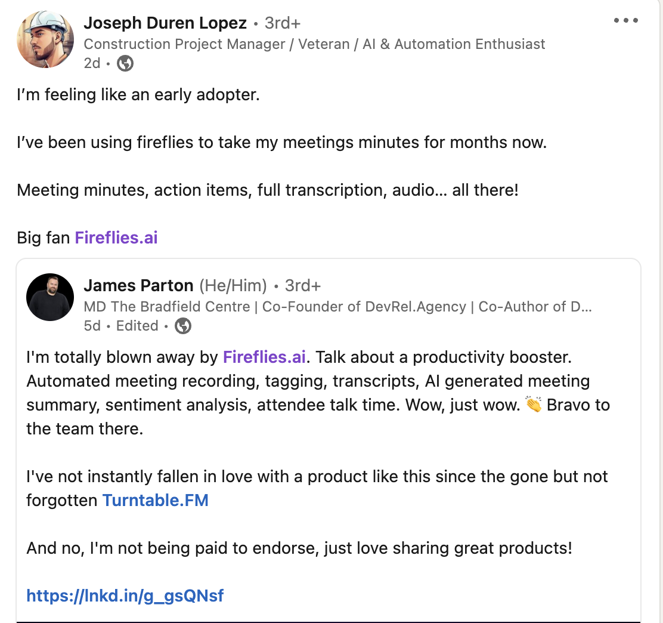Click the 3rd+ connection label for Joseph

[x=281, y=23]
